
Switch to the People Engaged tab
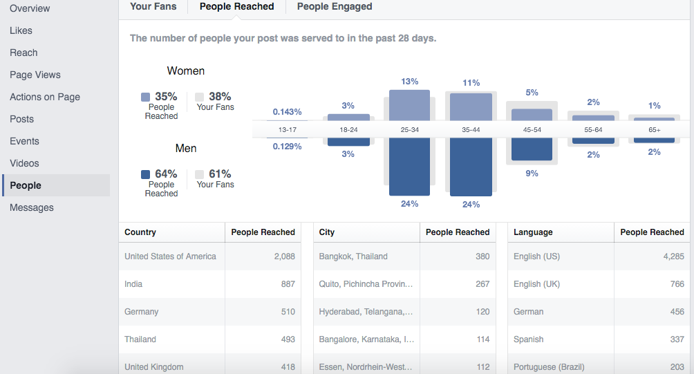click(335, 7)
